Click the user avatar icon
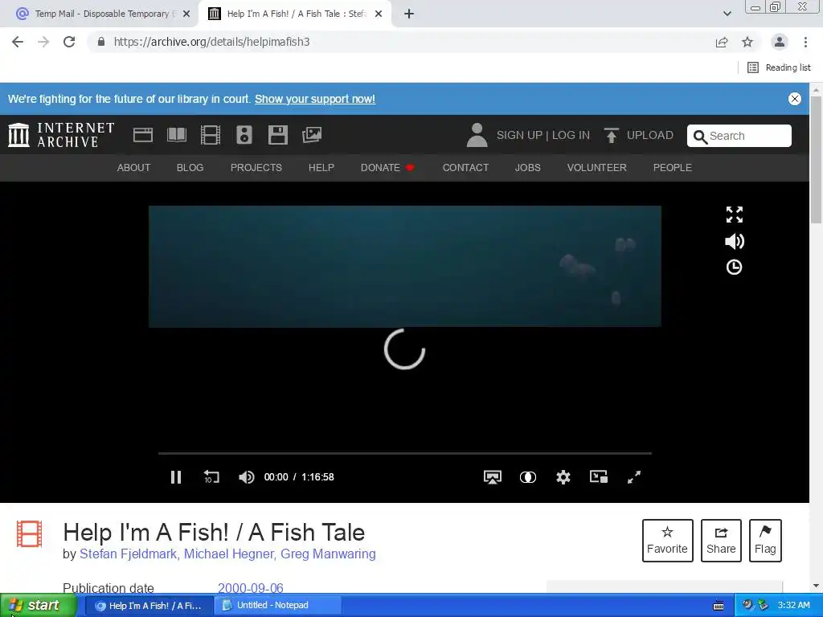 [477, 135]
